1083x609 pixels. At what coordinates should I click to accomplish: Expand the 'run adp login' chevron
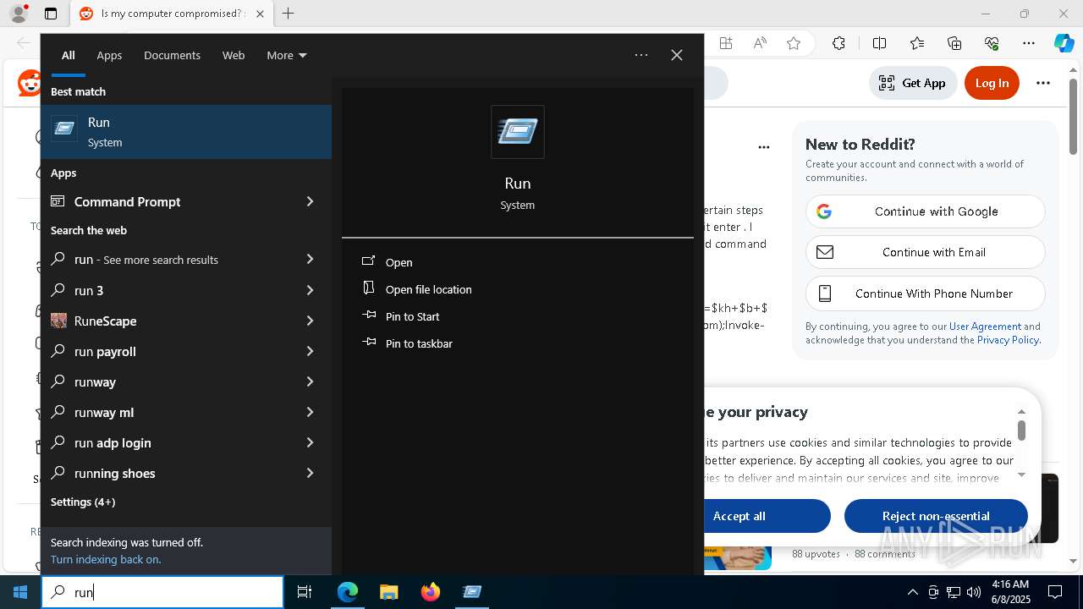click(310, 442)
